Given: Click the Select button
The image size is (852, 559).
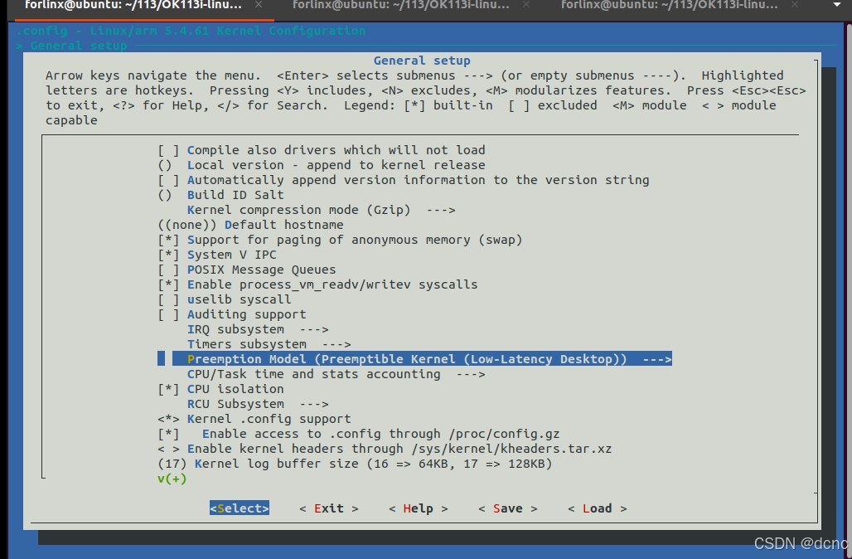Looking at the screenshot, I should pyautogui.click(x=240, y=508).
